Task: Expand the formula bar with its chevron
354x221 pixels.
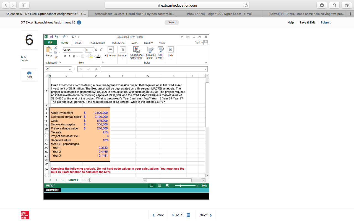Action: click(205, 69)
